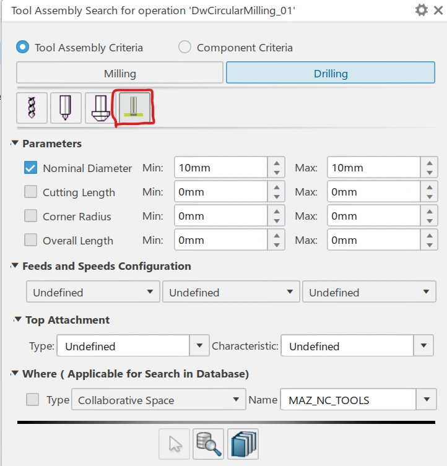Click the database search magnifier icon
Image resolution: width=447 pixels, height=466 pixels.
(x=209, y=444)
